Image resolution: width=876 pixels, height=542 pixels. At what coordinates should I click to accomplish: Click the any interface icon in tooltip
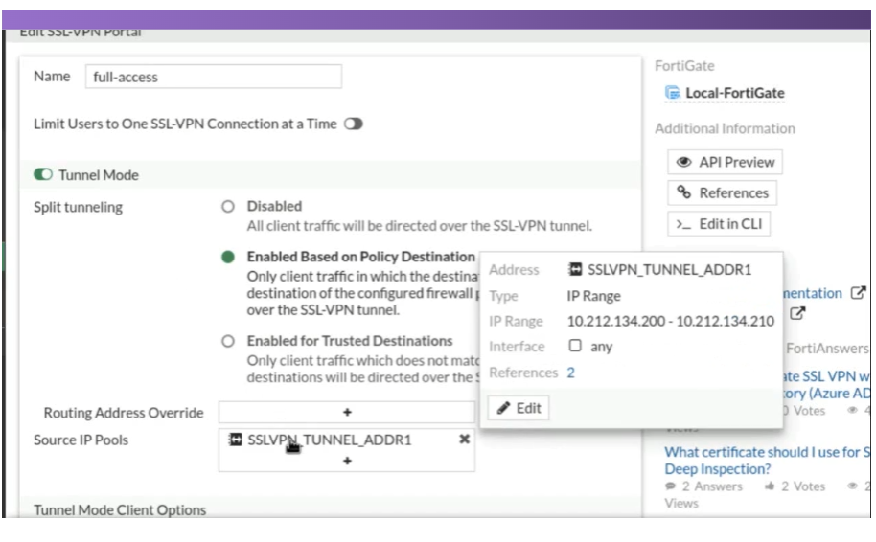(575, 346)
